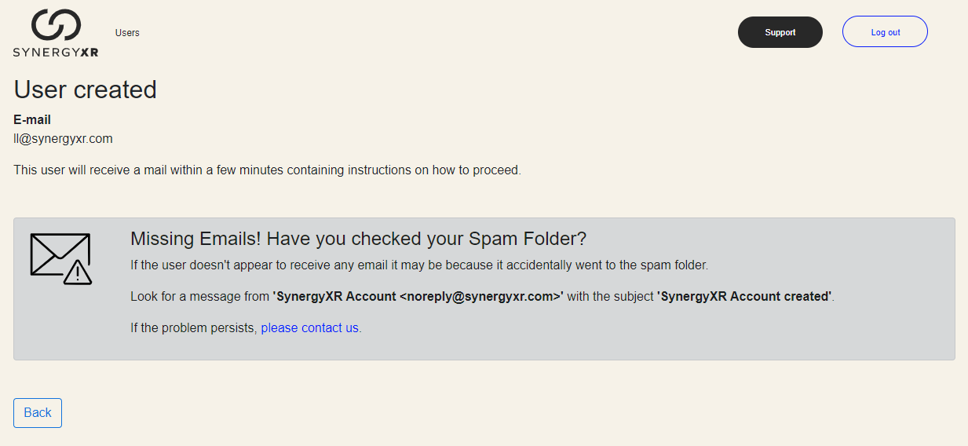Click the sentence about receiving a mail
Viewport: 968px width, 446px height.
[x=268, y=170]
